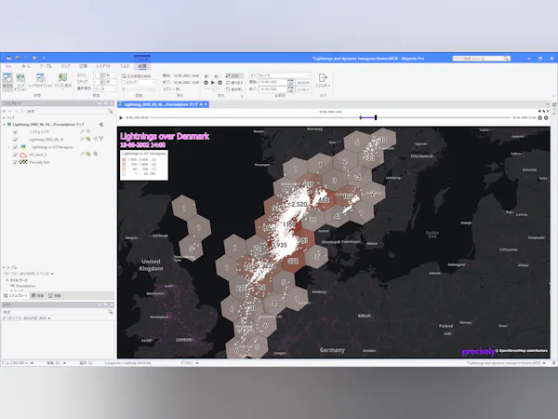Switch to テーブル ribbon tab
The width and height of the screenshot is (558, 419).
click(46, 66)
